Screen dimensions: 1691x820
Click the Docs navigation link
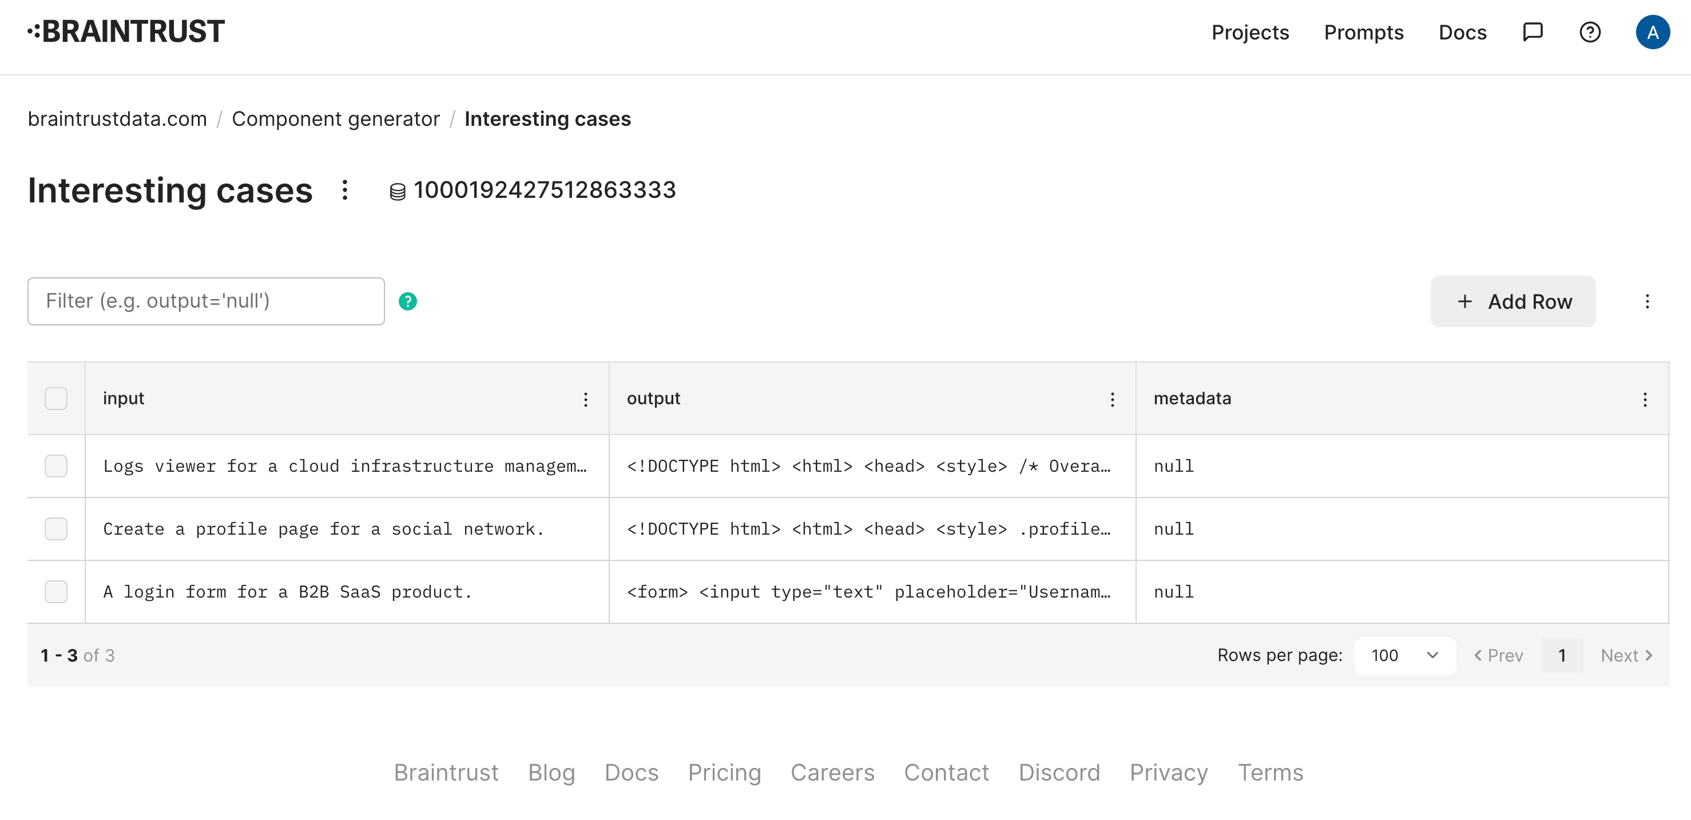point(1462,33)
